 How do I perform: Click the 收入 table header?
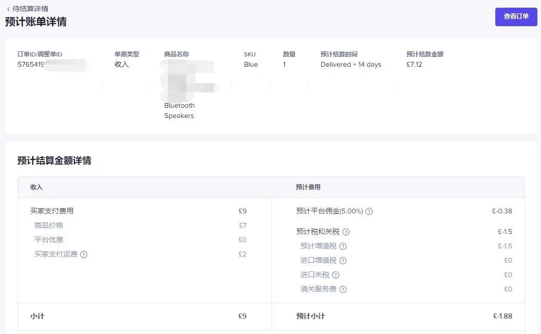[36, 187]
